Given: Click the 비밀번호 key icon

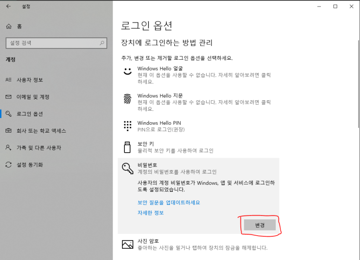Looking at the screenshot, I should (128, 169).
